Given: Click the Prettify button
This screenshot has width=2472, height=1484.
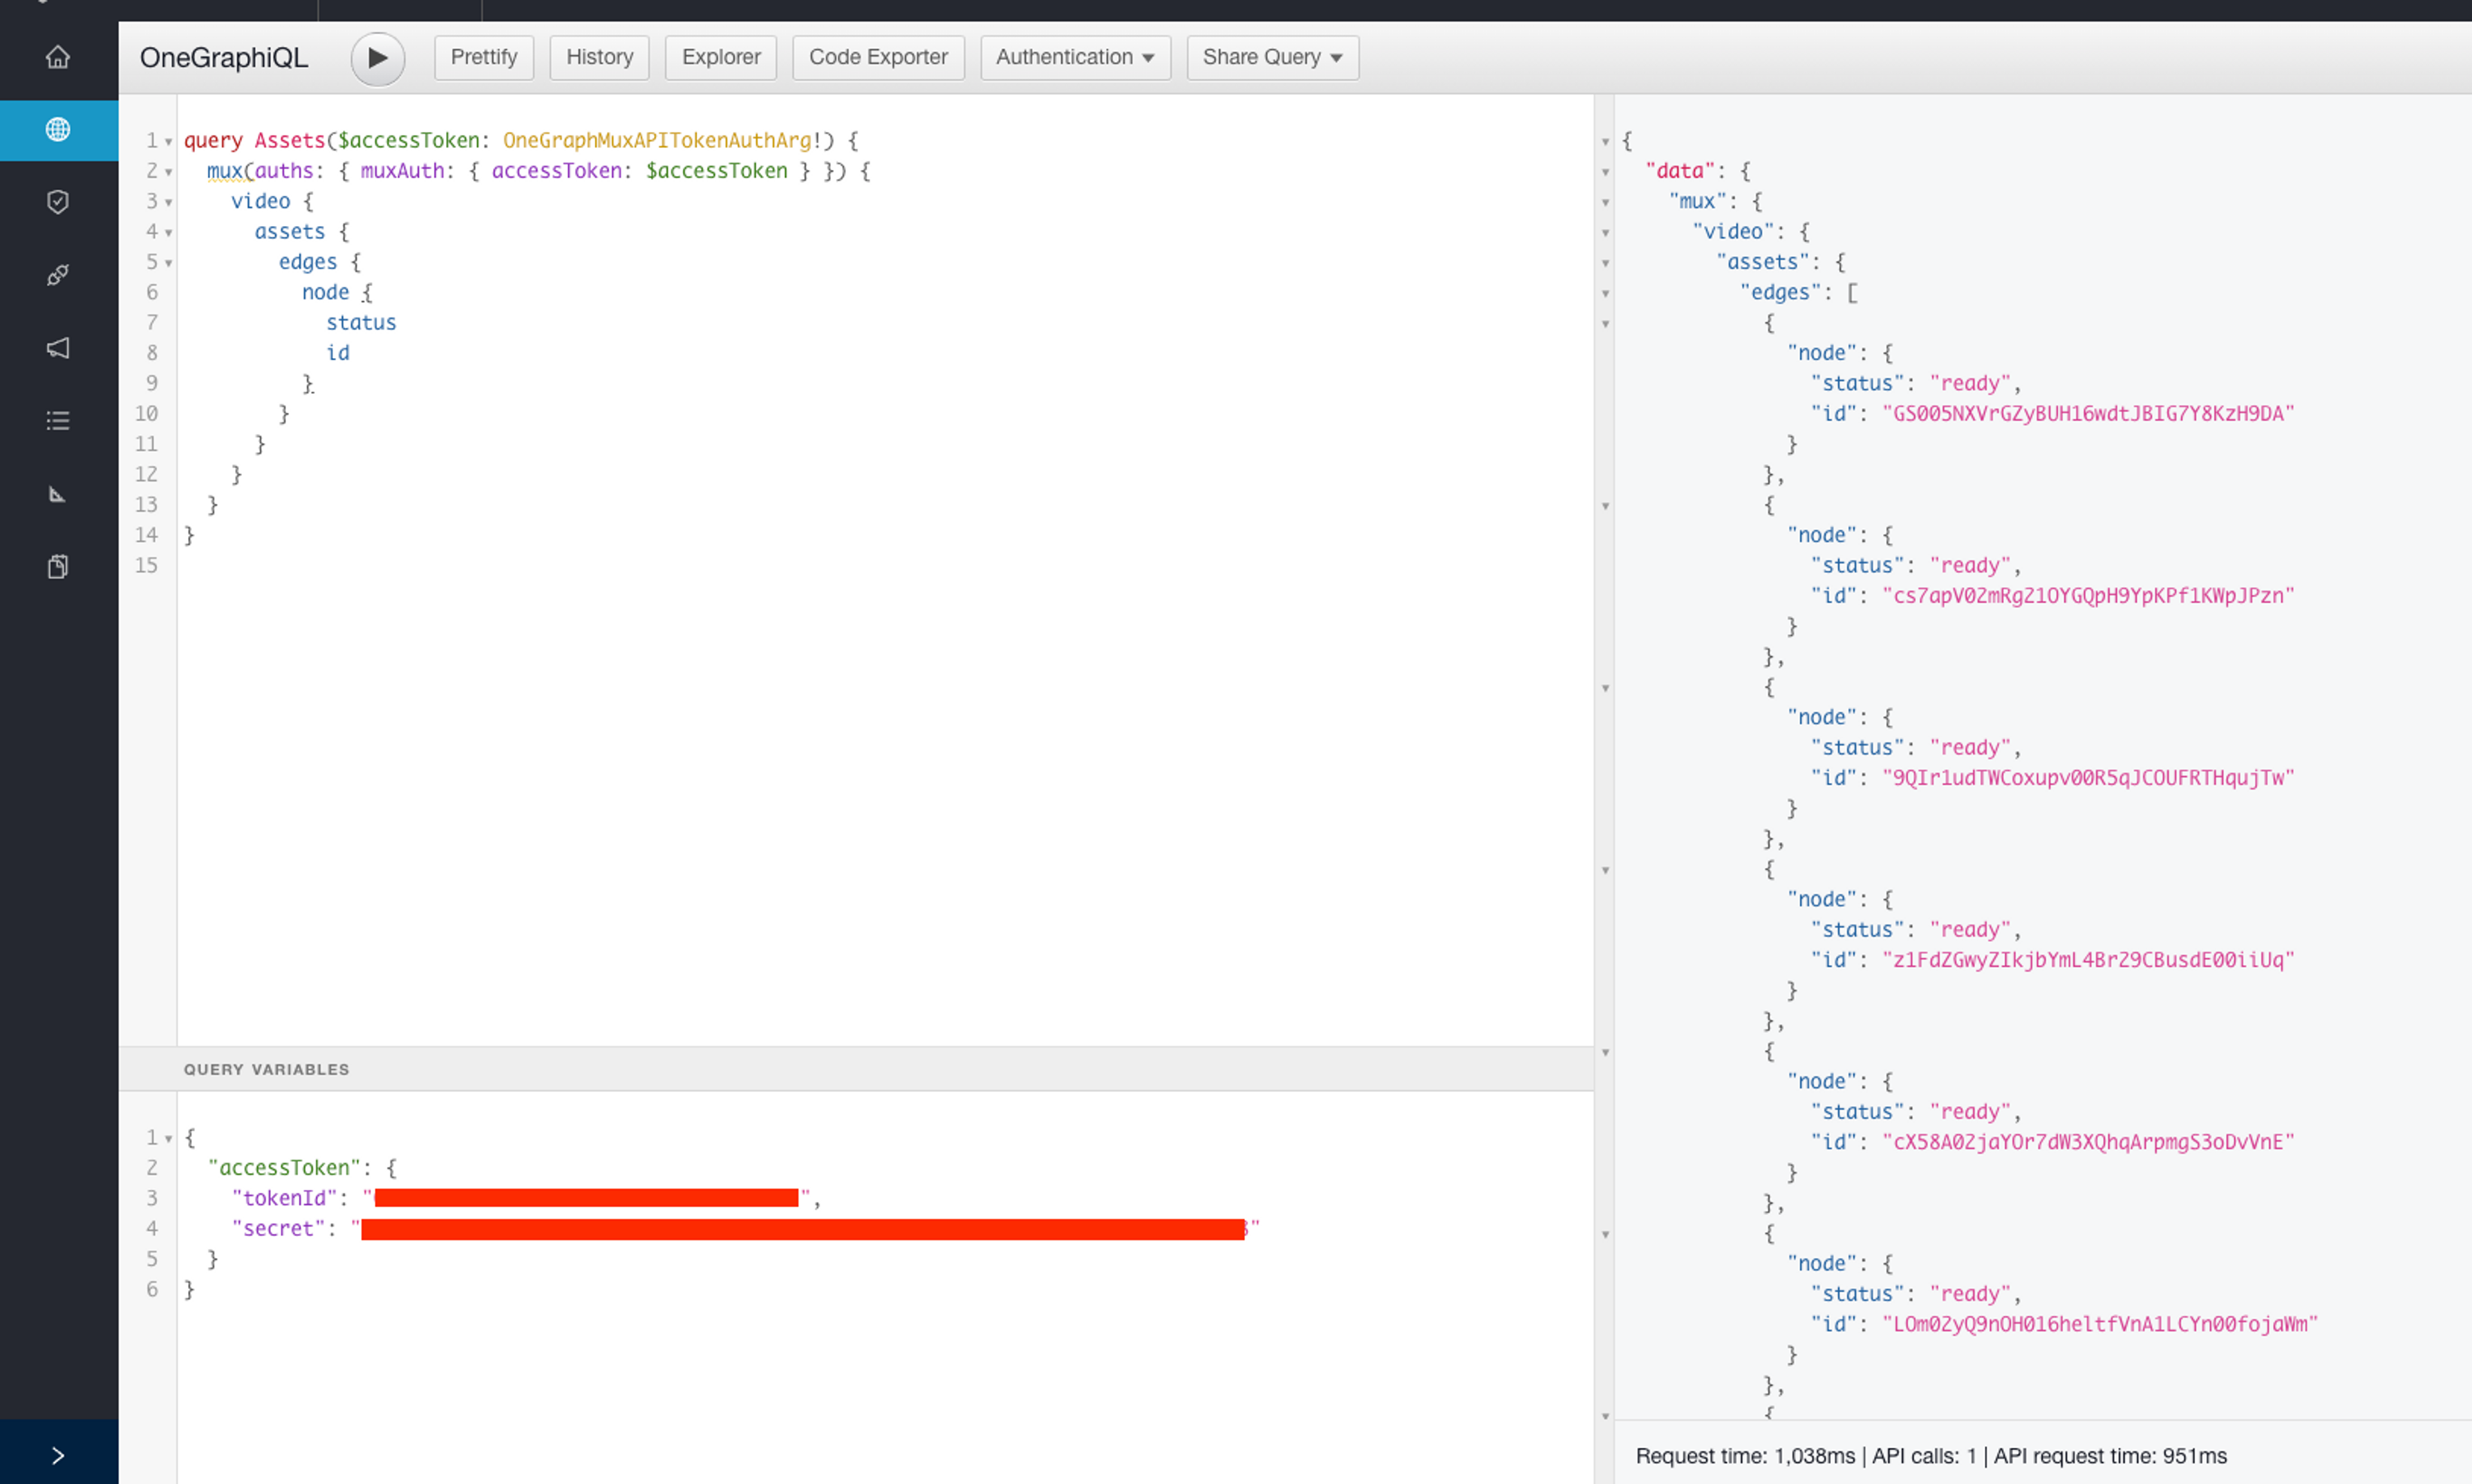Looking at the screenshot, I should click(x=485, y=57).
